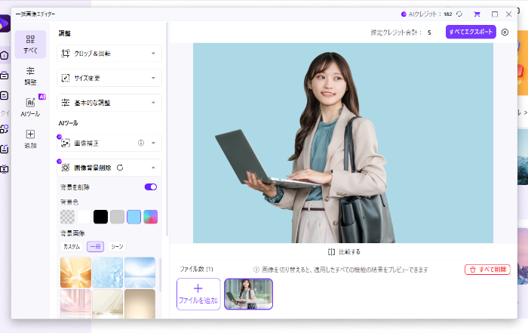
Task: Click the app logo in the background window
Action: [4, 23]
